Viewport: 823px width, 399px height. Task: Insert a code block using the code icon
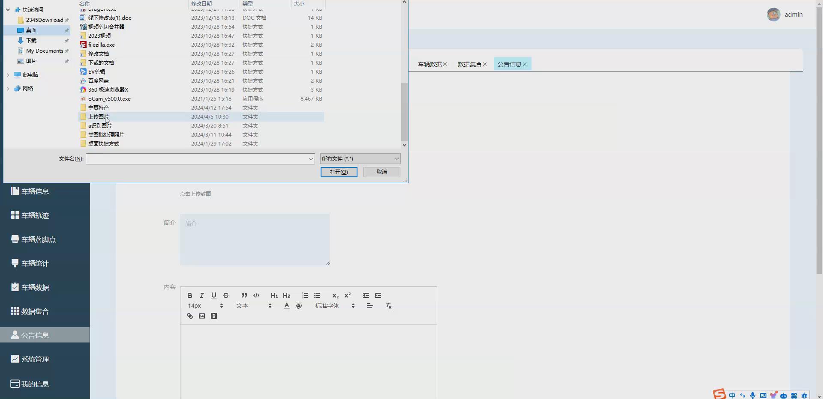click(256, 295)
